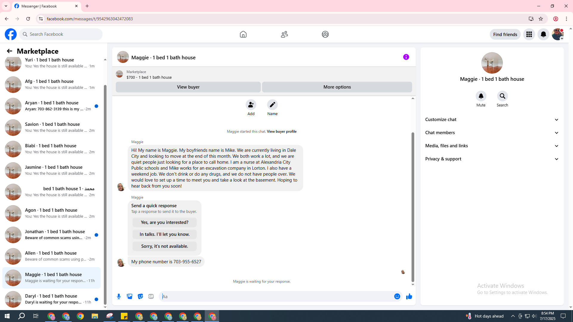Open the Chrome tab search dropdown

6,6
